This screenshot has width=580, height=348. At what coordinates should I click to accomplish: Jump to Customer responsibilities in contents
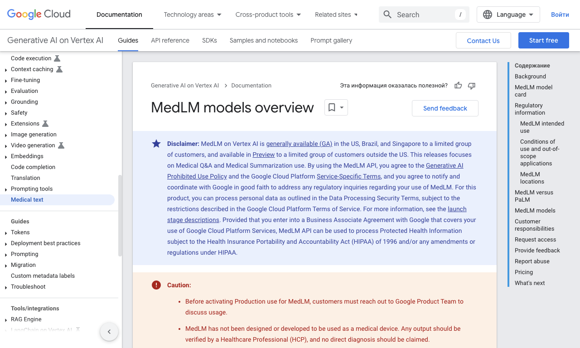(534, 225)
